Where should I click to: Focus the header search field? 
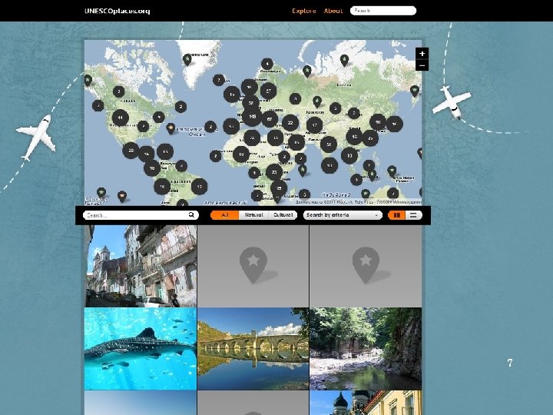coord(383,11)
